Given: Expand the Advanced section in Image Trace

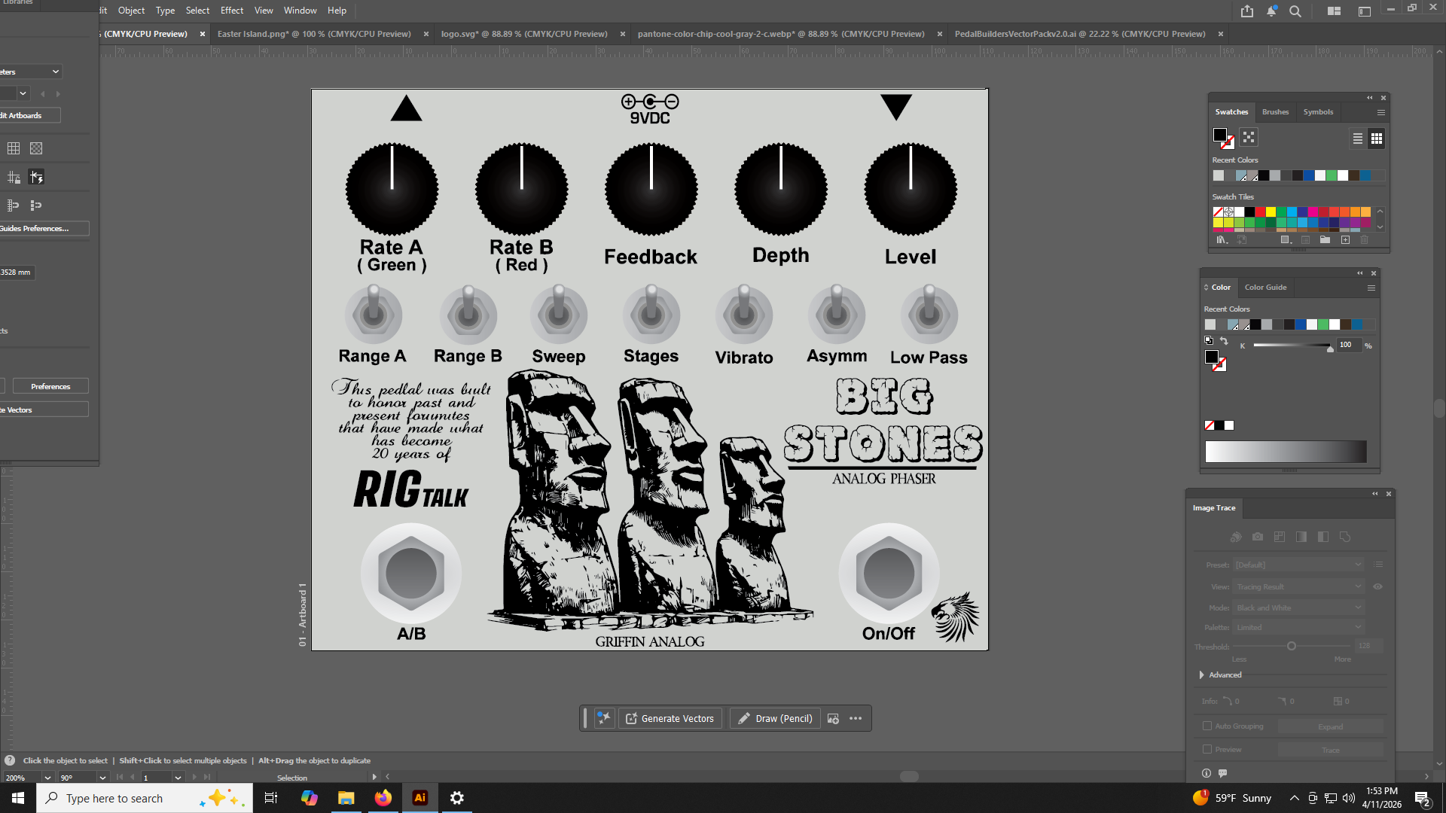Looking at the screenshot, I should pos(1202,675).
